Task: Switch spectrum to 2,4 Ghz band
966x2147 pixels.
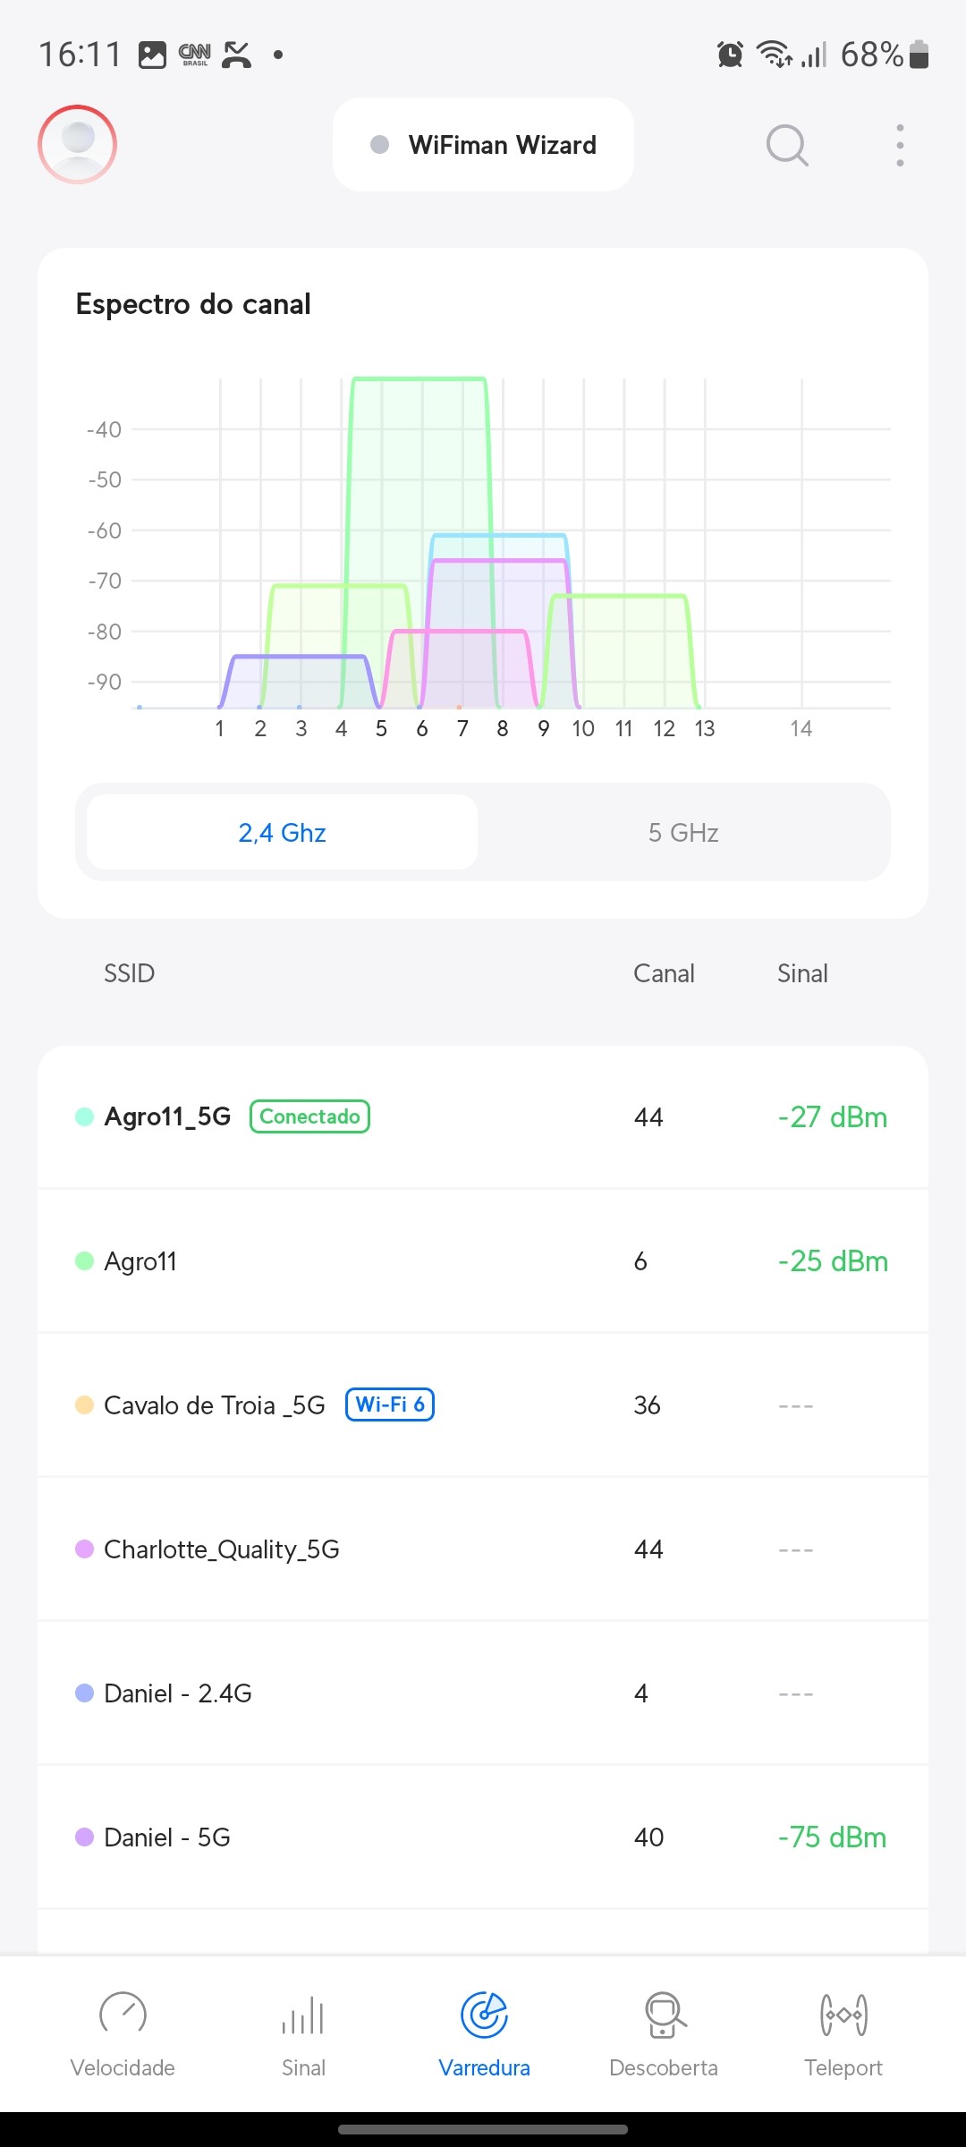Action: [x=282, y=833]
